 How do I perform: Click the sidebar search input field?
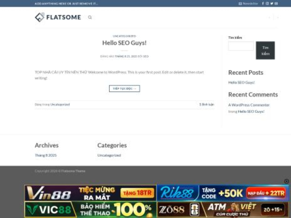tap(241, 46)
